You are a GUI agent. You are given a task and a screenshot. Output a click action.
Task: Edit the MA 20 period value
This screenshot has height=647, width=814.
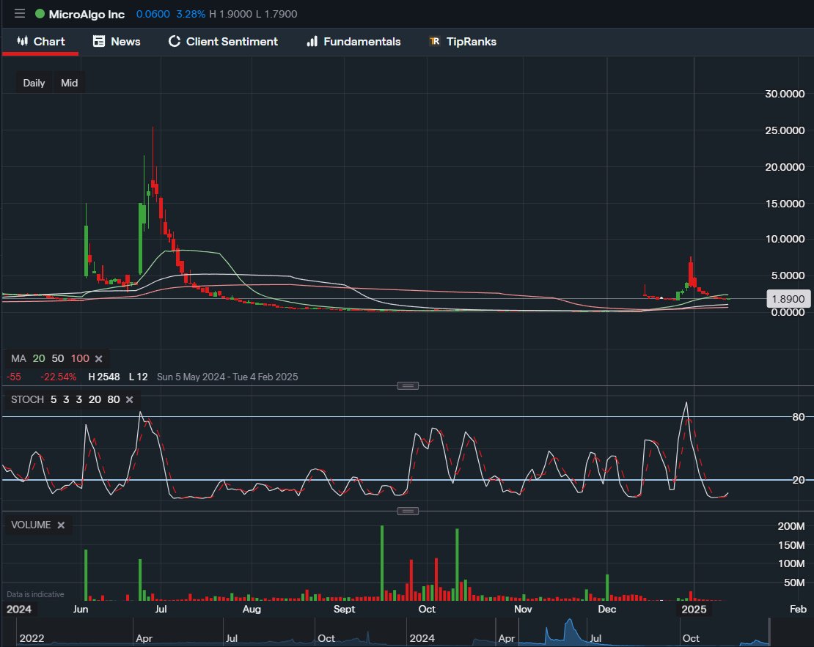[39, 358]
